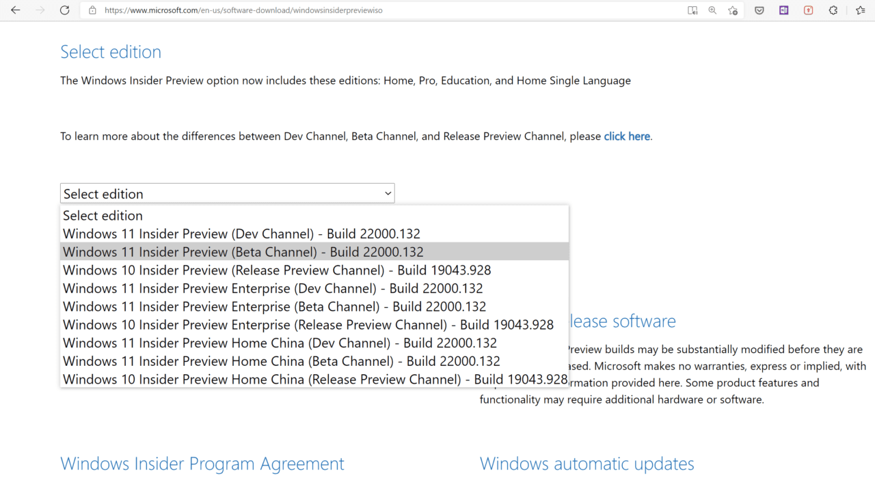Click the browser forward arrow
Screen dimensions: 875x482
tap(40, 10)
